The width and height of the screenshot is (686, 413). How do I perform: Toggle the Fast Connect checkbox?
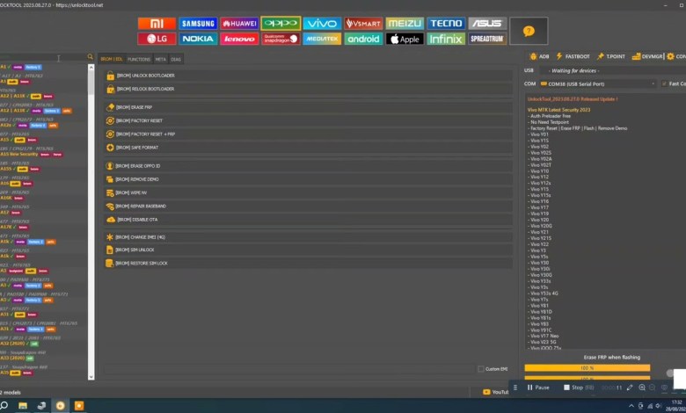click(x=662, y=83)
